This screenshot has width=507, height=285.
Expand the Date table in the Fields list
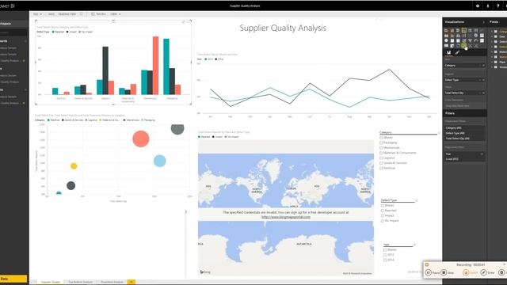pos(492,36)
